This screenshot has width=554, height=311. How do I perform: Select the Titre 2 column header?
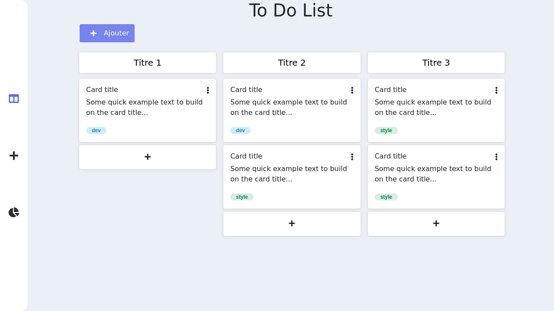pos(292,63)
